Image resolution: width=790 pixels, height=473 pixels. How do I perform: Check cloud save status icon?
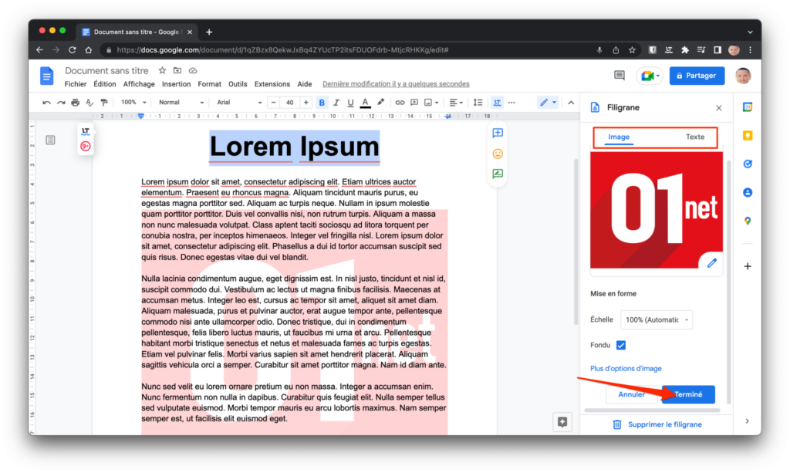point(193,70)
